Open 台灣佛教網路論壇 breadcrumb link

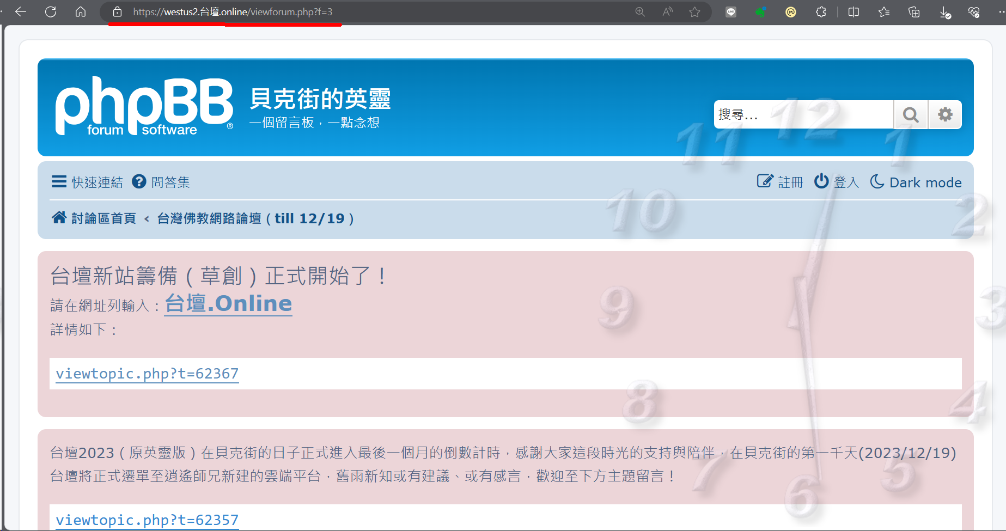(255, 218)
